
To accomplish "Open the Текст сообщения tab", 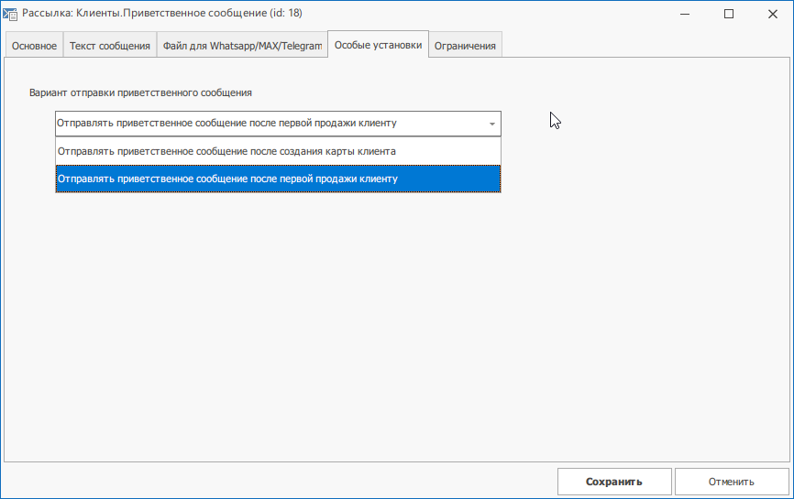I will [110, 46].
